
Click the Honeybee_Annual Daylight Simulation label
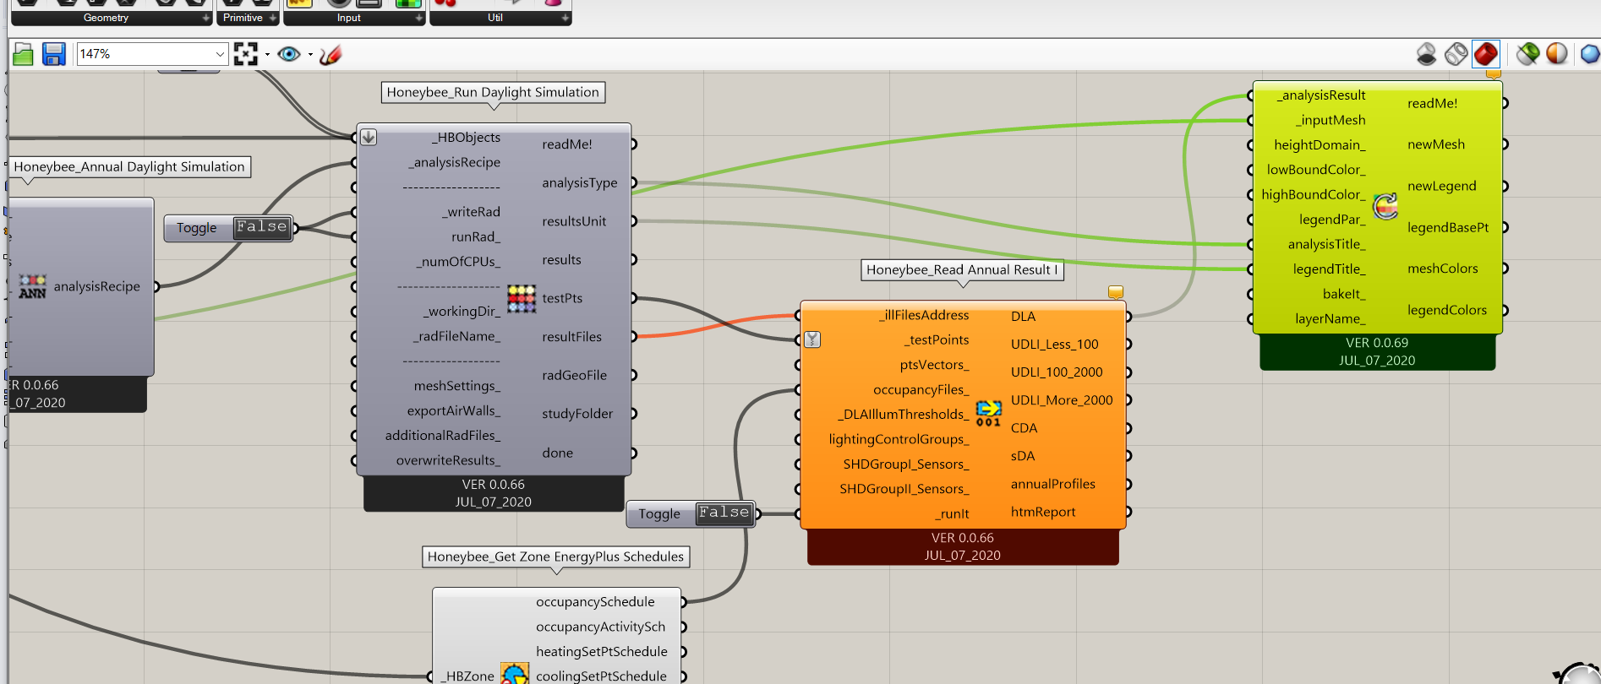[x=129, y=166]
